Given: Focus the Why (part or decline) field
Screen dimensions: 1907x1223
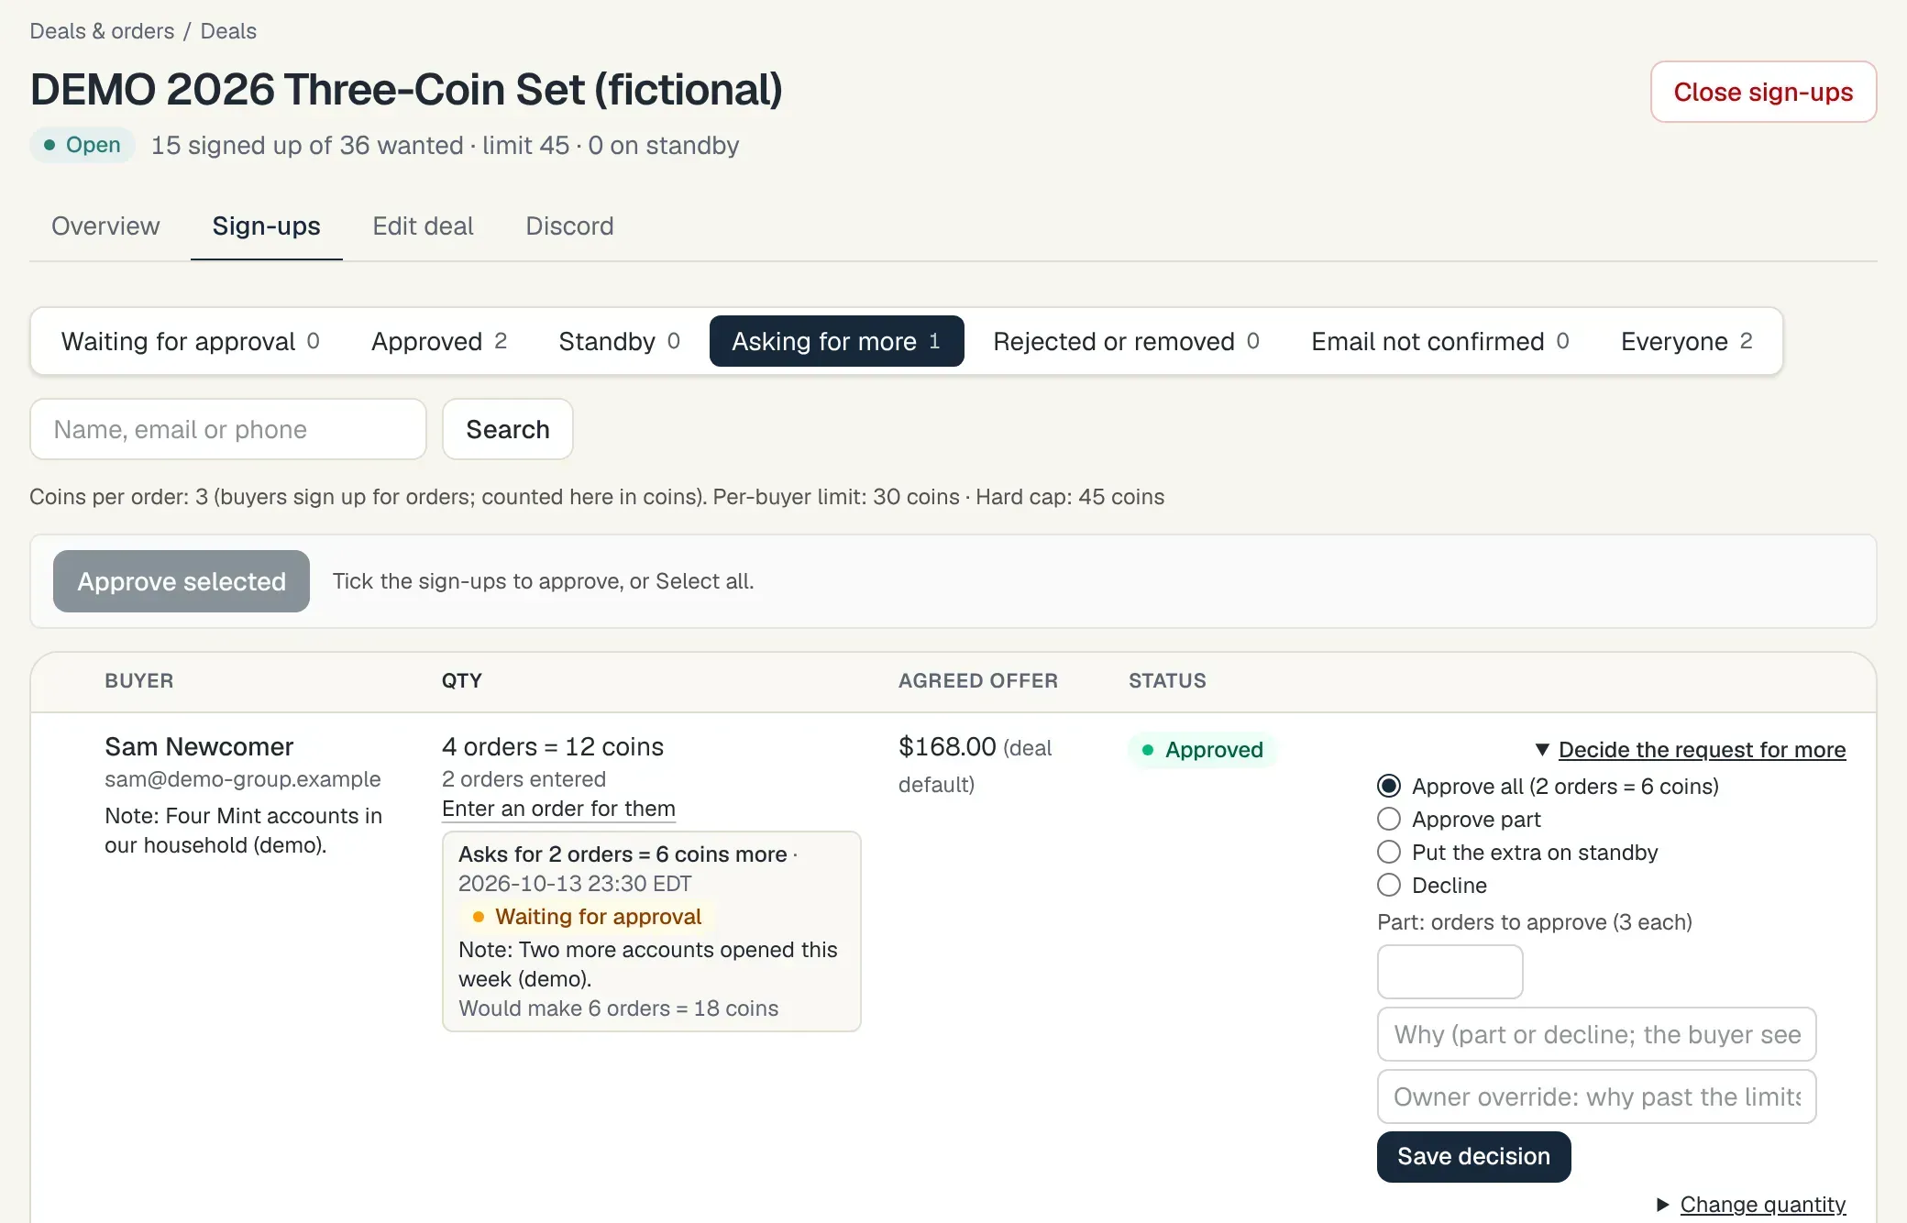Looking at the screenshot, I should click(x=1596, y=1034).
